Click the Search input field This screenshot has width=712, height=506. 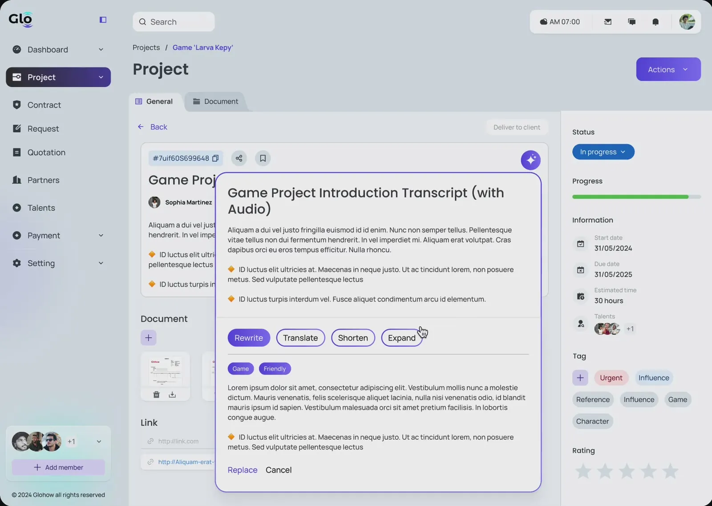pos(174,22)
